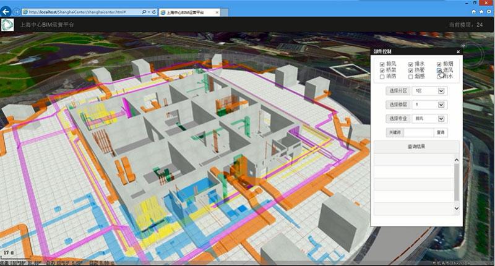Click the 选择分区 label button
The image size is (495, 266).
398,91
